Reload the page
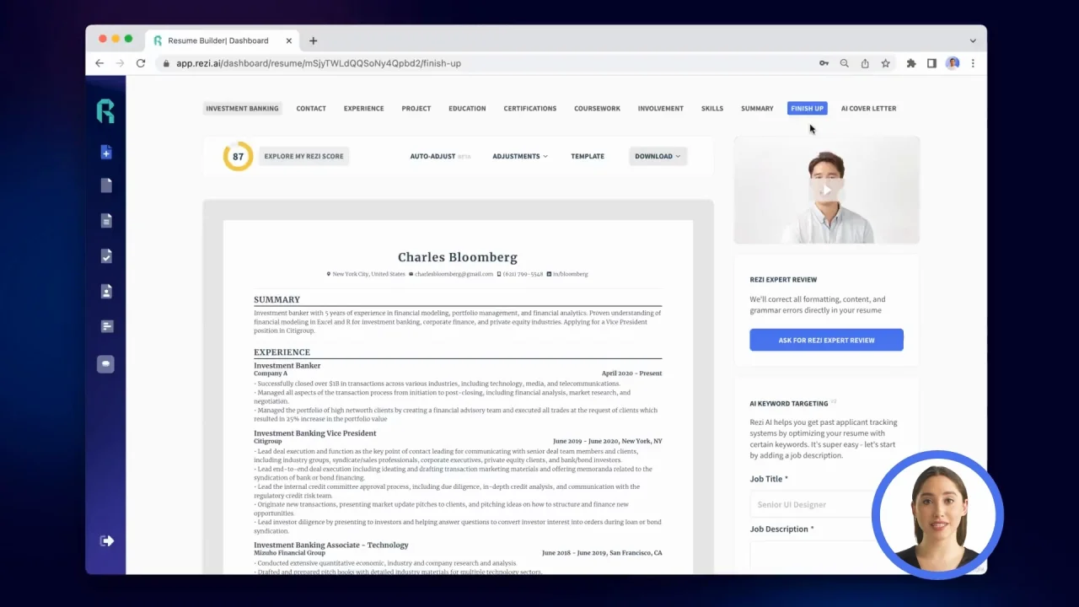 point(141,63)
